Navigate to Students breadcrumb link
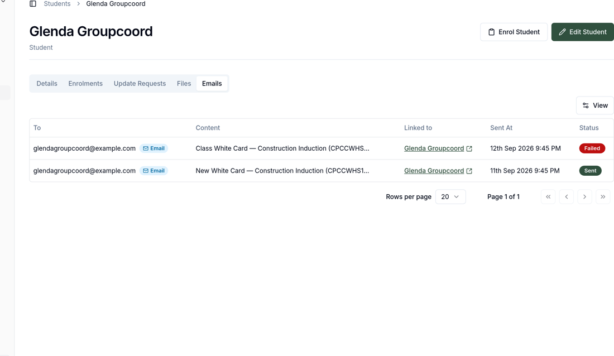The height and width of the screenshot is (356, 614). tap(57, 4)
